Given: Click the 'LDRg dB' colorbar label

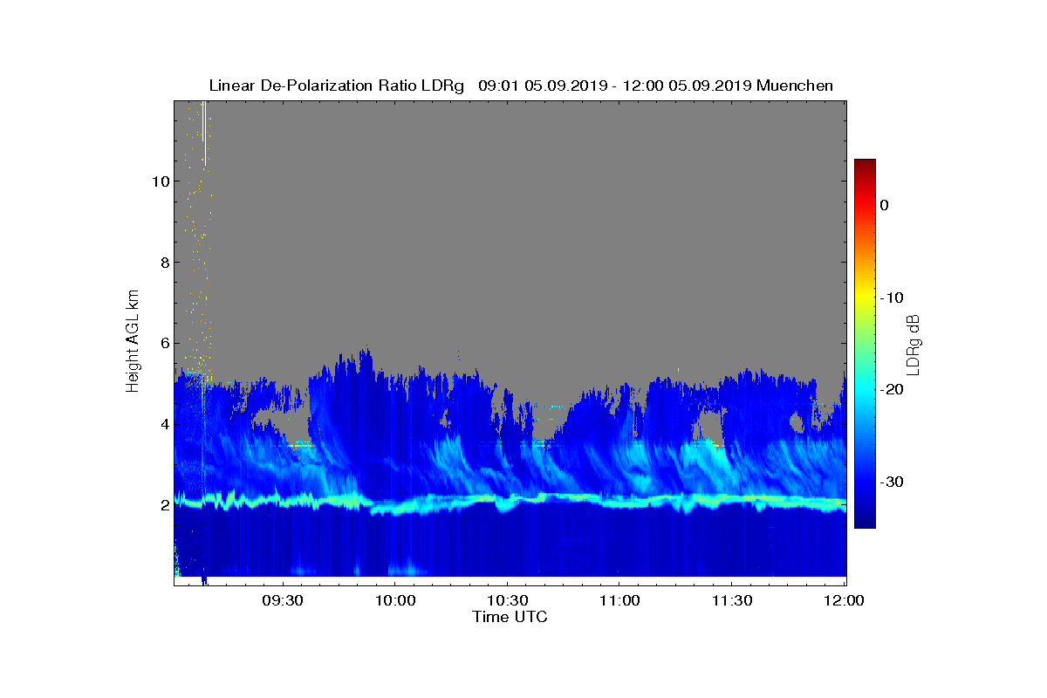Looking at the screenshot, I should (914, 344).
